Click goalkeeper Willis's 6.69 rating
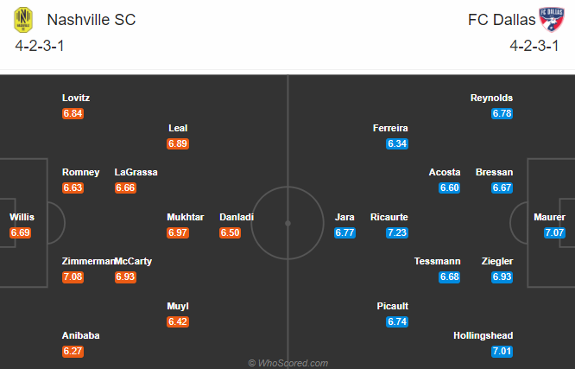 click(20, 232)
